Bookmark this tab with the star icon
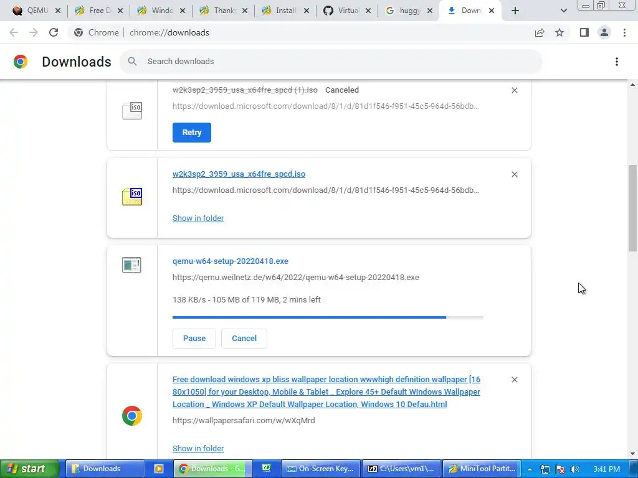 click(x=559, y=32)
